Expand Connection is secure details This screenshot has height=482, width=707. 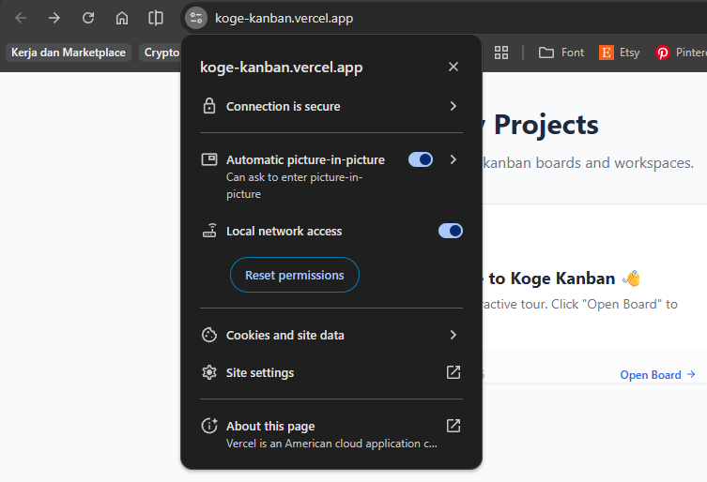[x=453, y=106]
